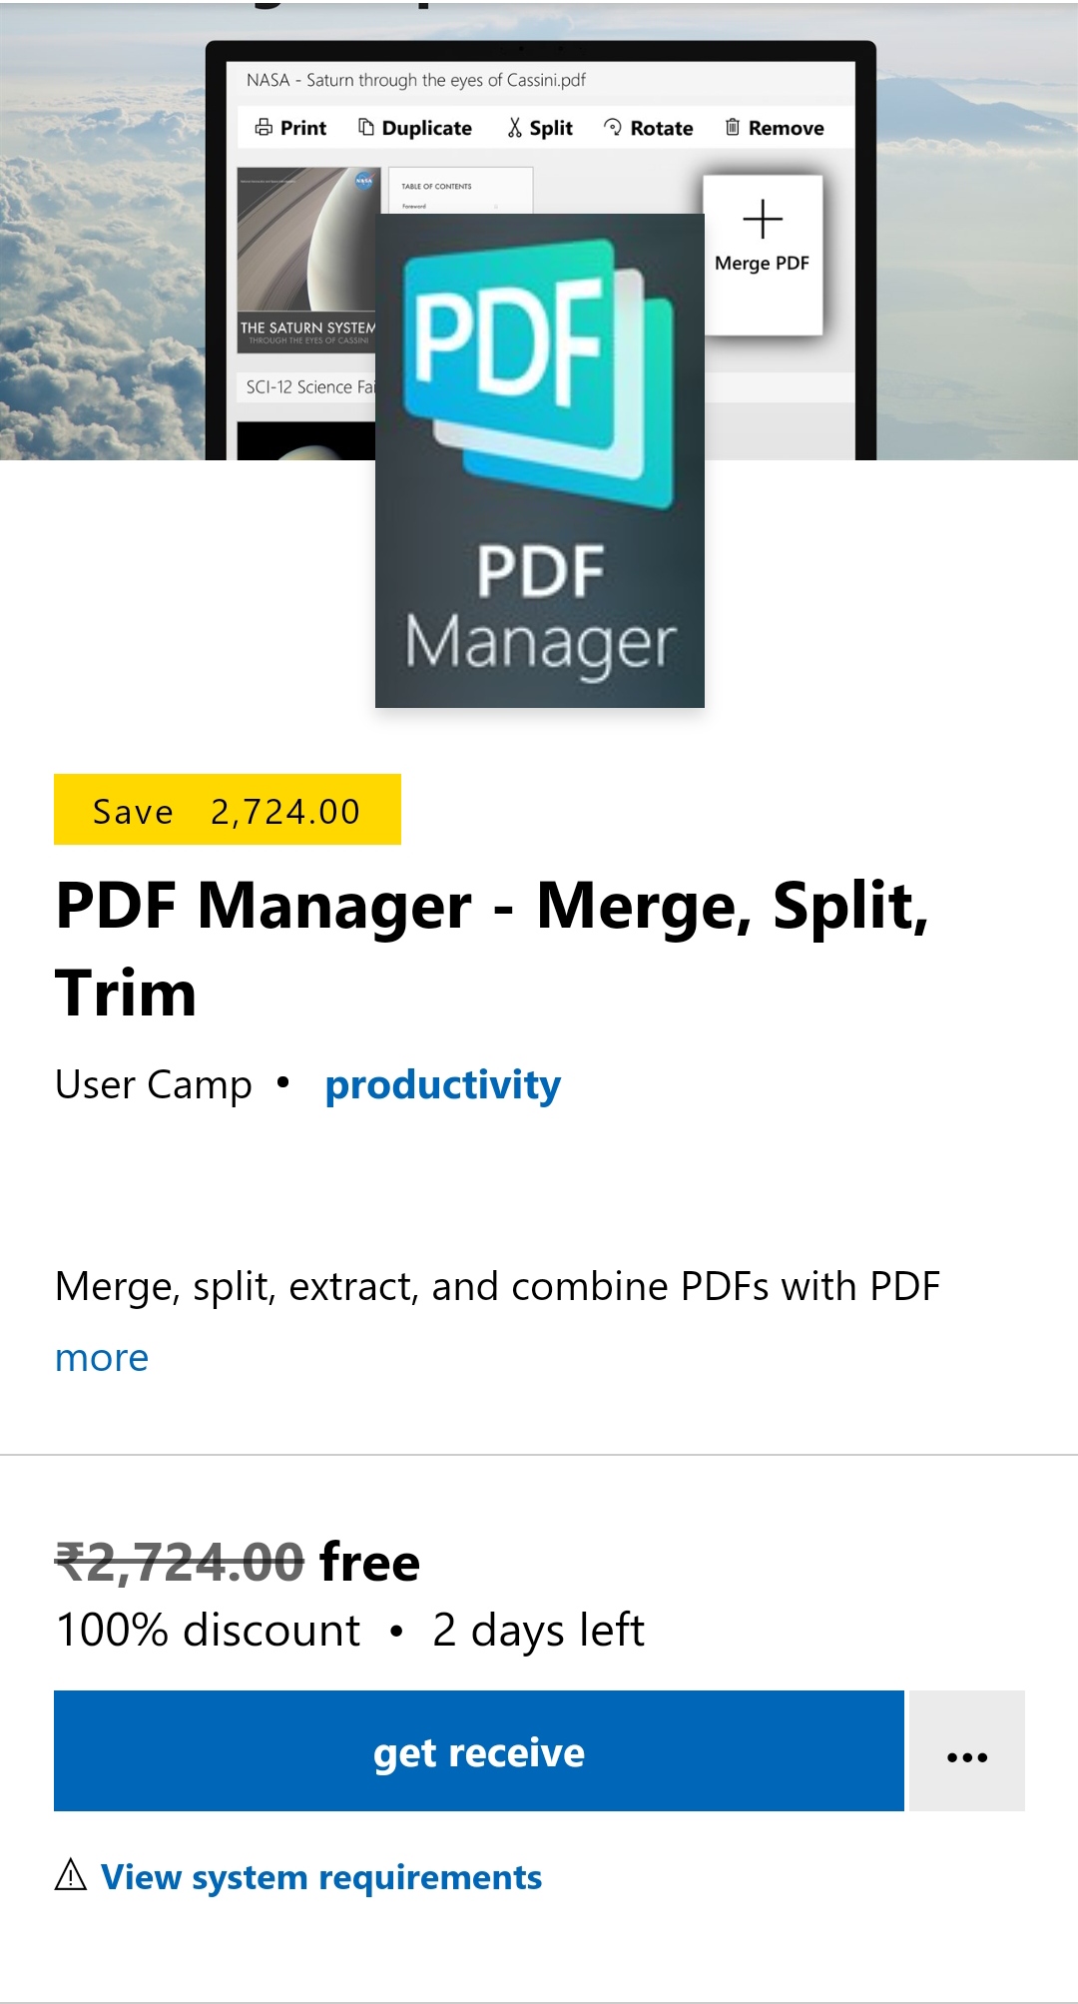The image size is (1078, 2004).
Task: Click the 100% discount label
Action: 206,1629
